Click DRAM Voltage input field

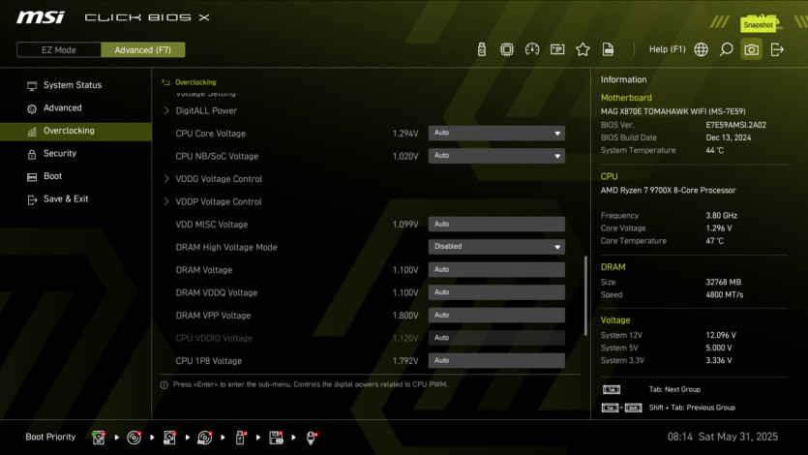point(496,269)
